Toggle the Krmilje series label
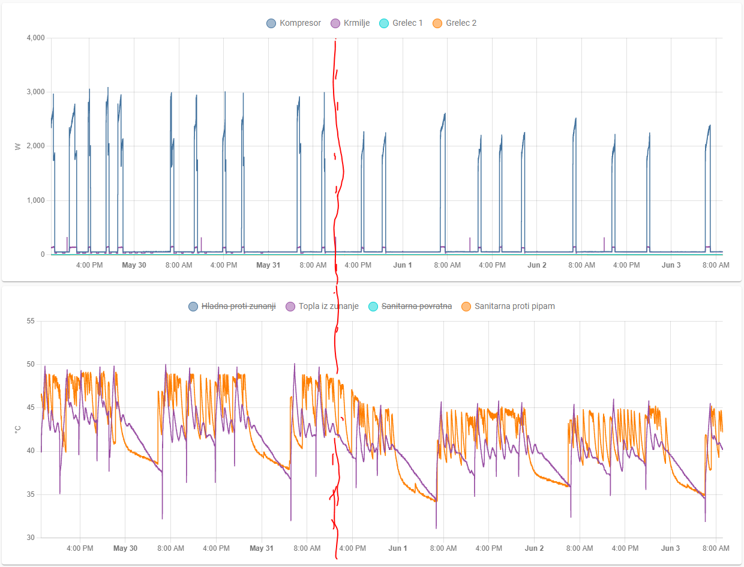Viewport: 744px width, 567px height. pyautogui.click(x=356, y=23)
